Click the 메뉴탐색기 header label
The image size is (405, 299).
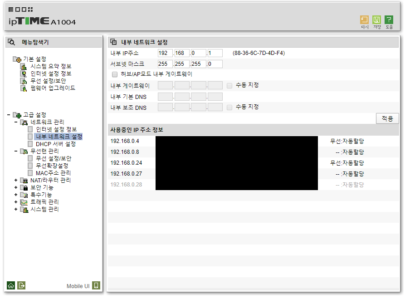[x=35, y=42]
